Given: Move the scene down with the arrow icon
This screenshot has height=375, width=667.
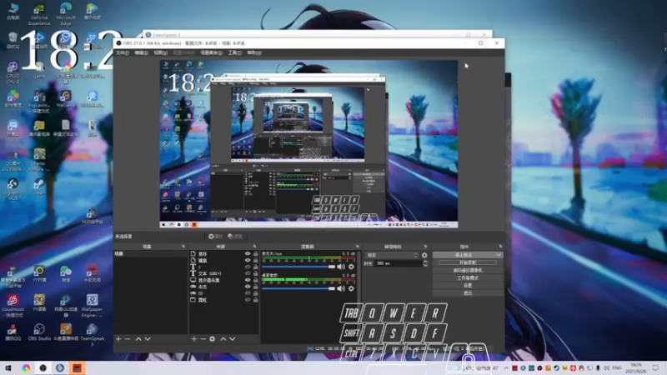Looking at the screenshot, I should (148, 339).
